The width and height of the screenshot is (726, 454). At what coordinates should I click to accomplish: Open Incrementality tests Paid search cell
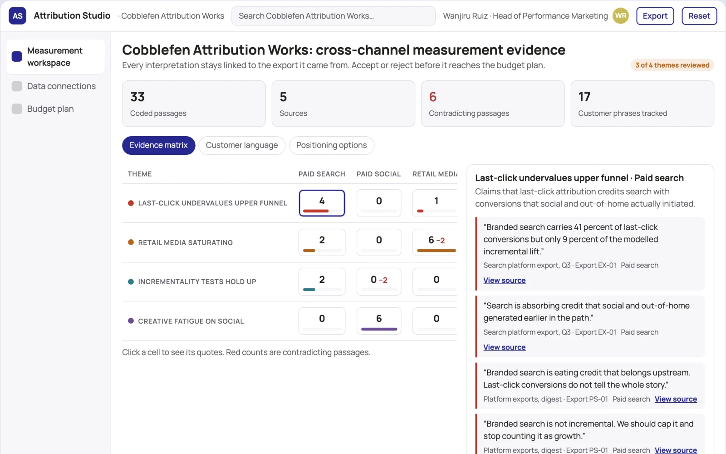click(x=322, y=281)
